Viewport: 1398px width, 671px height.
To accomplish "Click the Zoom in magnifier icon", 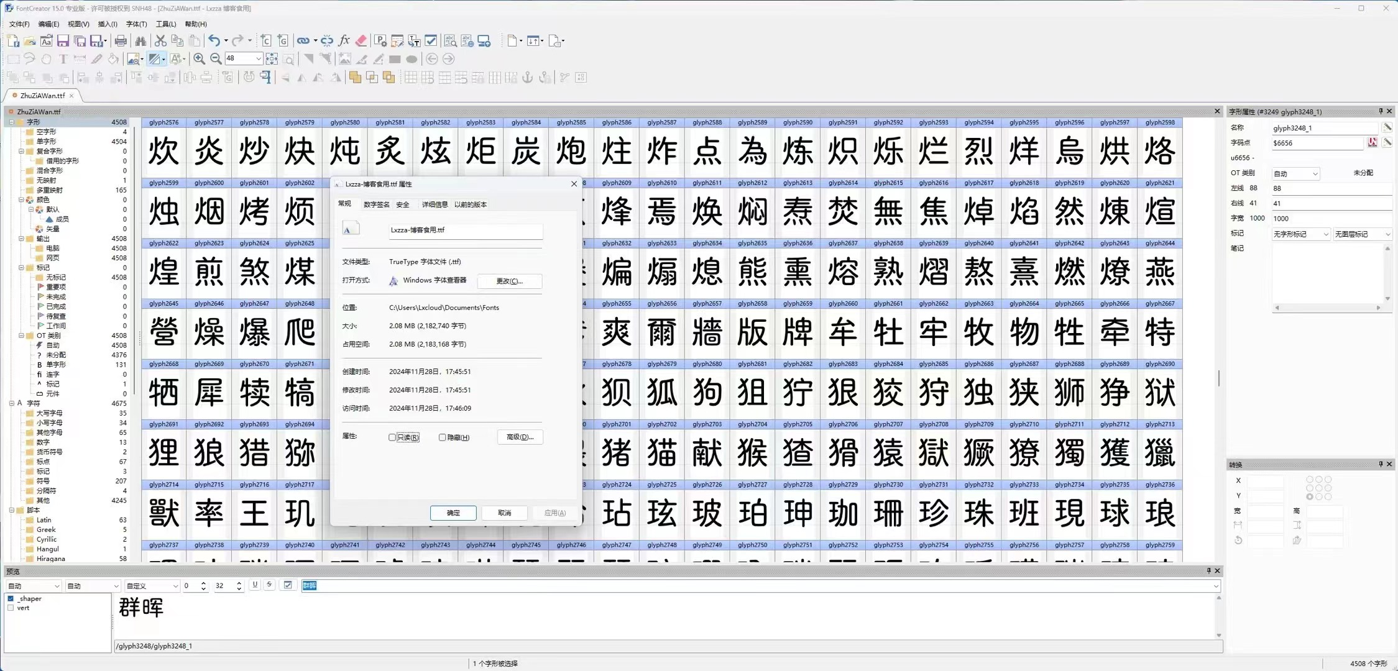I will pyautogui.click(x=199, y=59).
